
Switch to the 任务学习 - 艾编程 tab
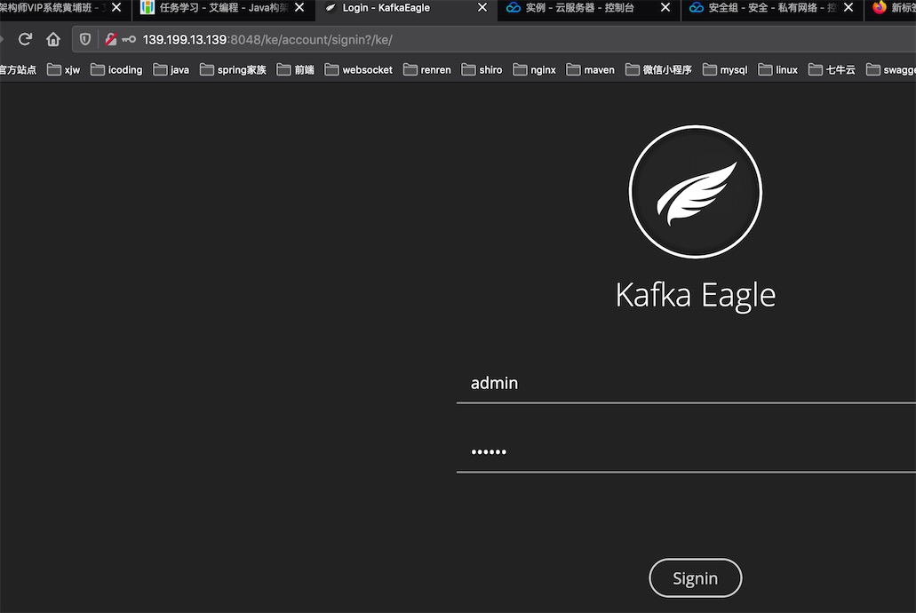[x=223, y=8]
